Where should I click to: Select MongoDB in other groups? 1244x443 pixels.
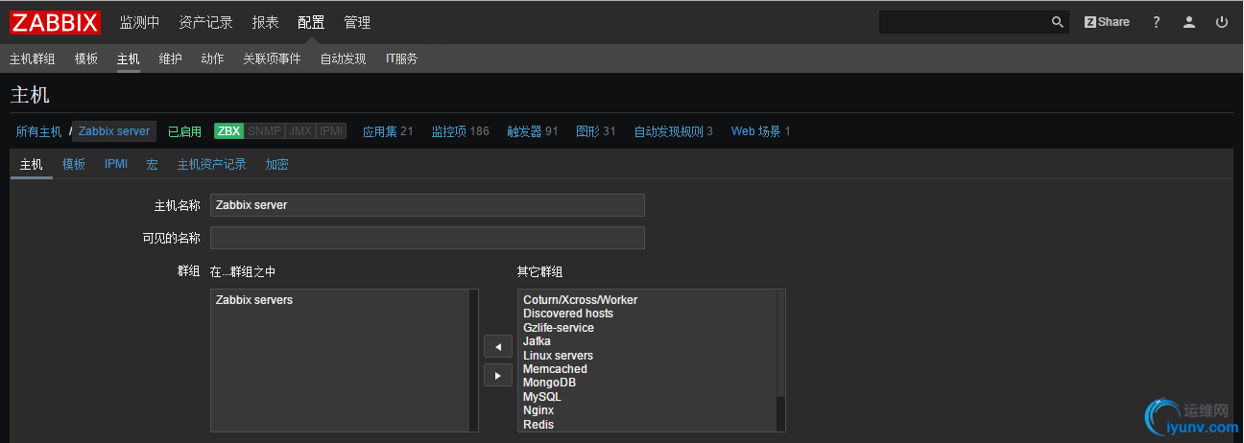pyautogui.click(x=549, y=383)
